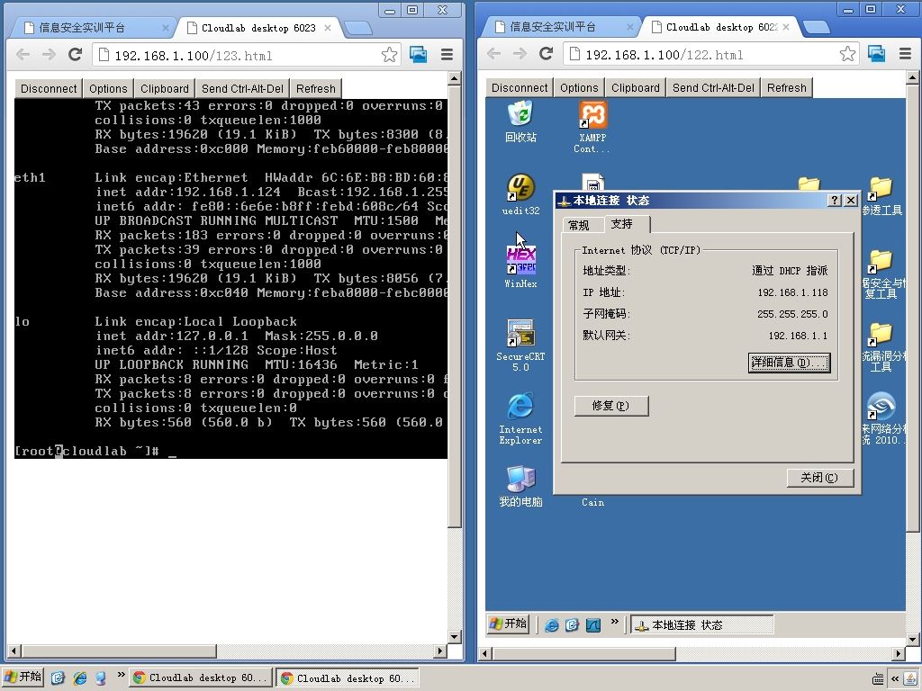This screenshot has height=691, width=922.
Task: Click Refresh in left remote session toolbar
Action: (316, 89)
